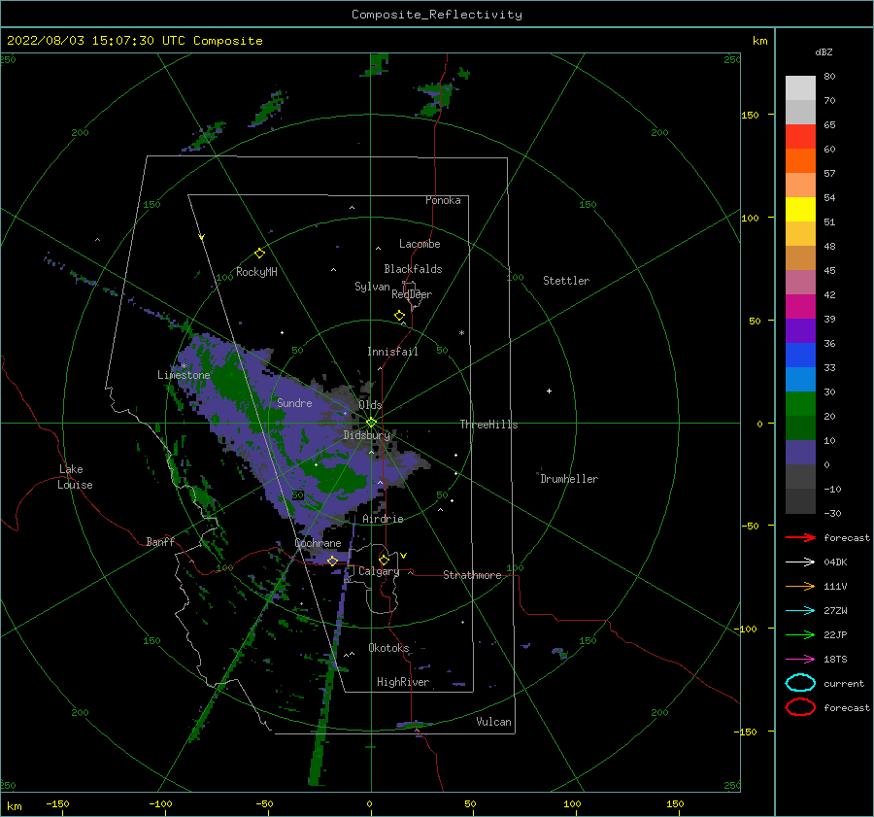Click the Airdrie city label
Screen dimensions: 874x817
coord(383,519)
